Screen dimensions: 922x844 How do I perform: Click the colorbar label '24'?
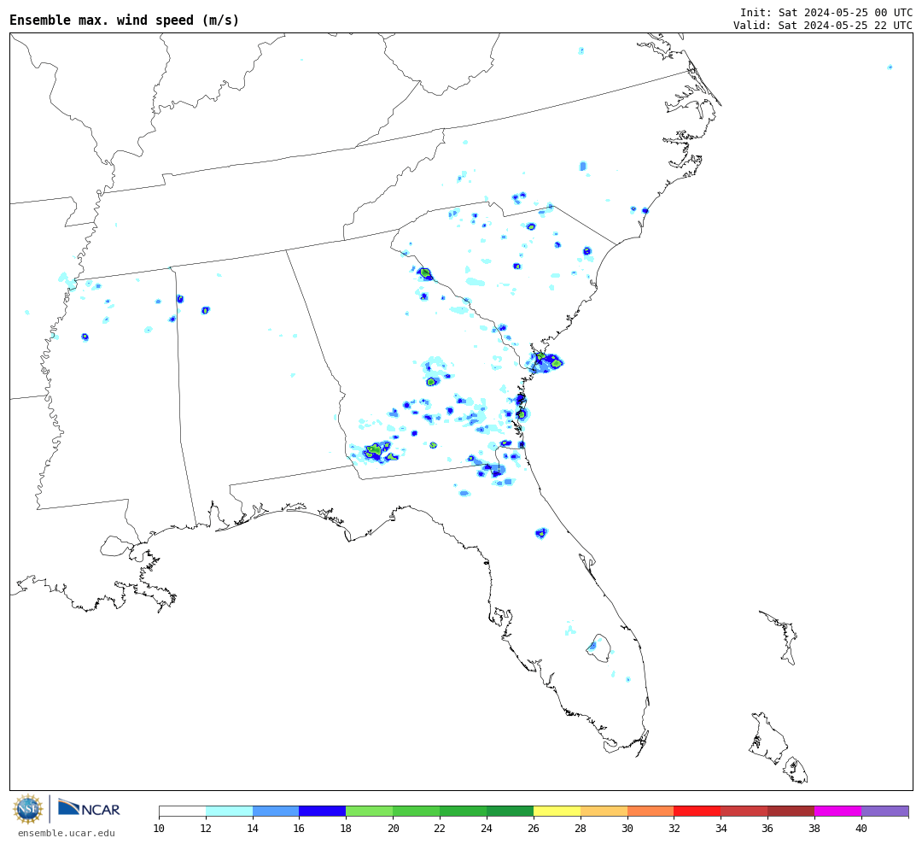487,829
